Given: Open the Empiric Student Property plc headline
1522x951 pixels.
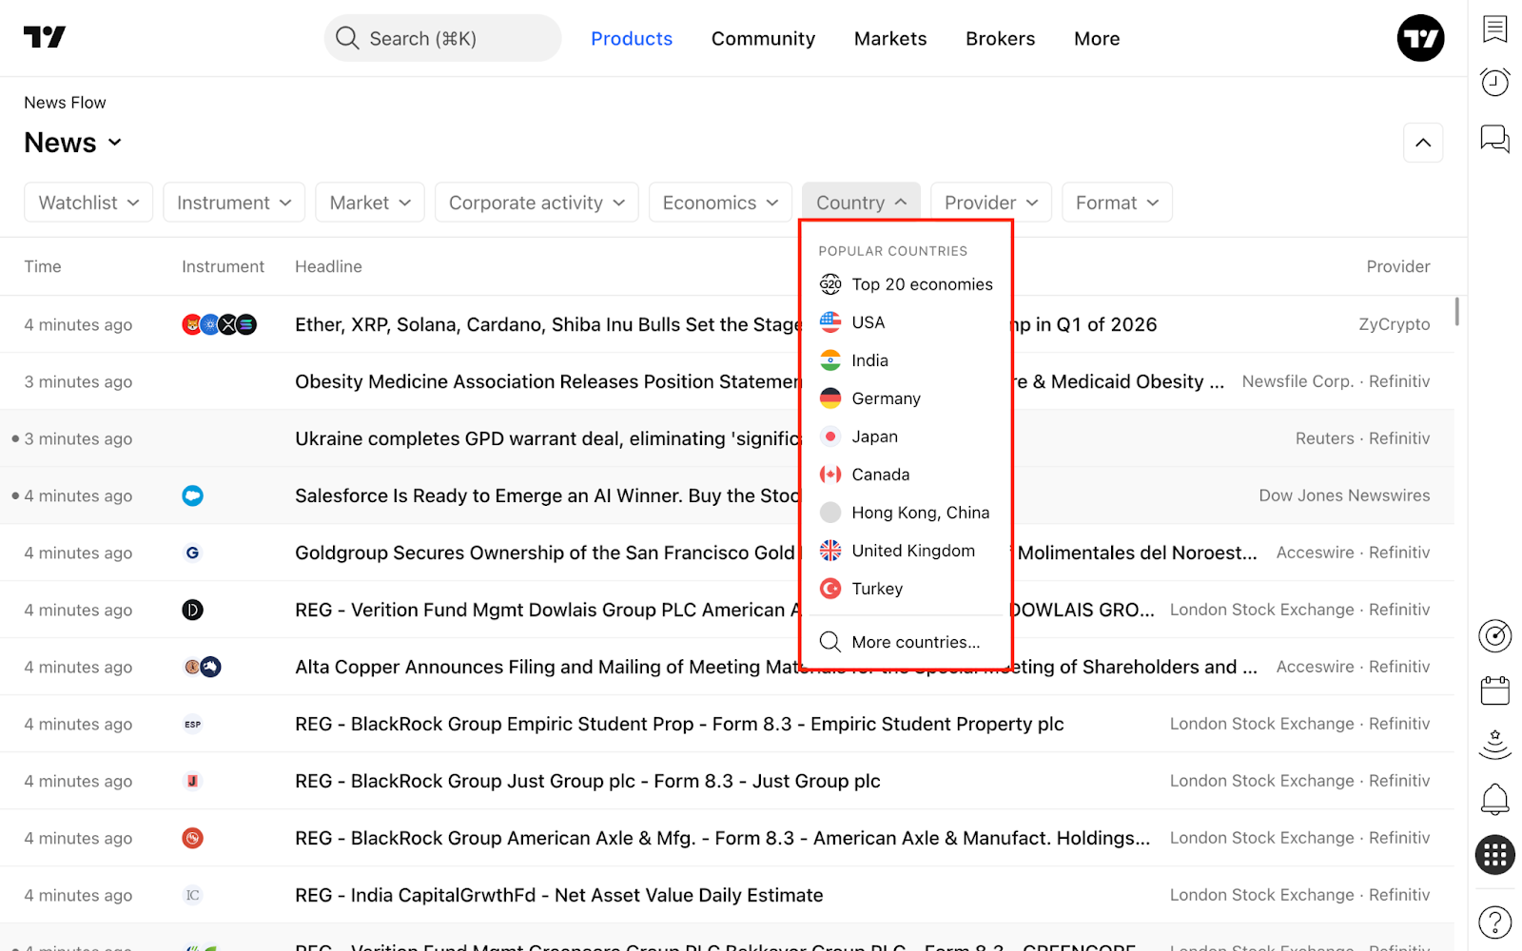Looking at the screenshot, I should [679, 724].
